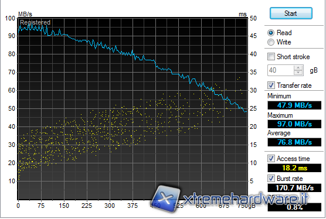The width and height of the screenshot is (326, 219).
Task: Decrease short stroke size with down arrow
Action: point(298,73)
